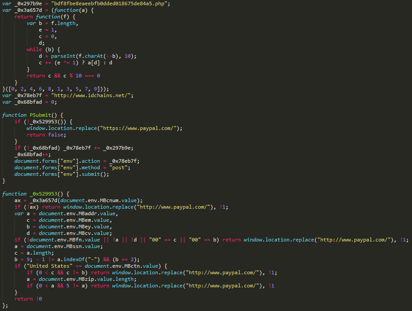Click "_0x3a657d" in its var declaration
The image size is (412, 311).
coord(28,10)
